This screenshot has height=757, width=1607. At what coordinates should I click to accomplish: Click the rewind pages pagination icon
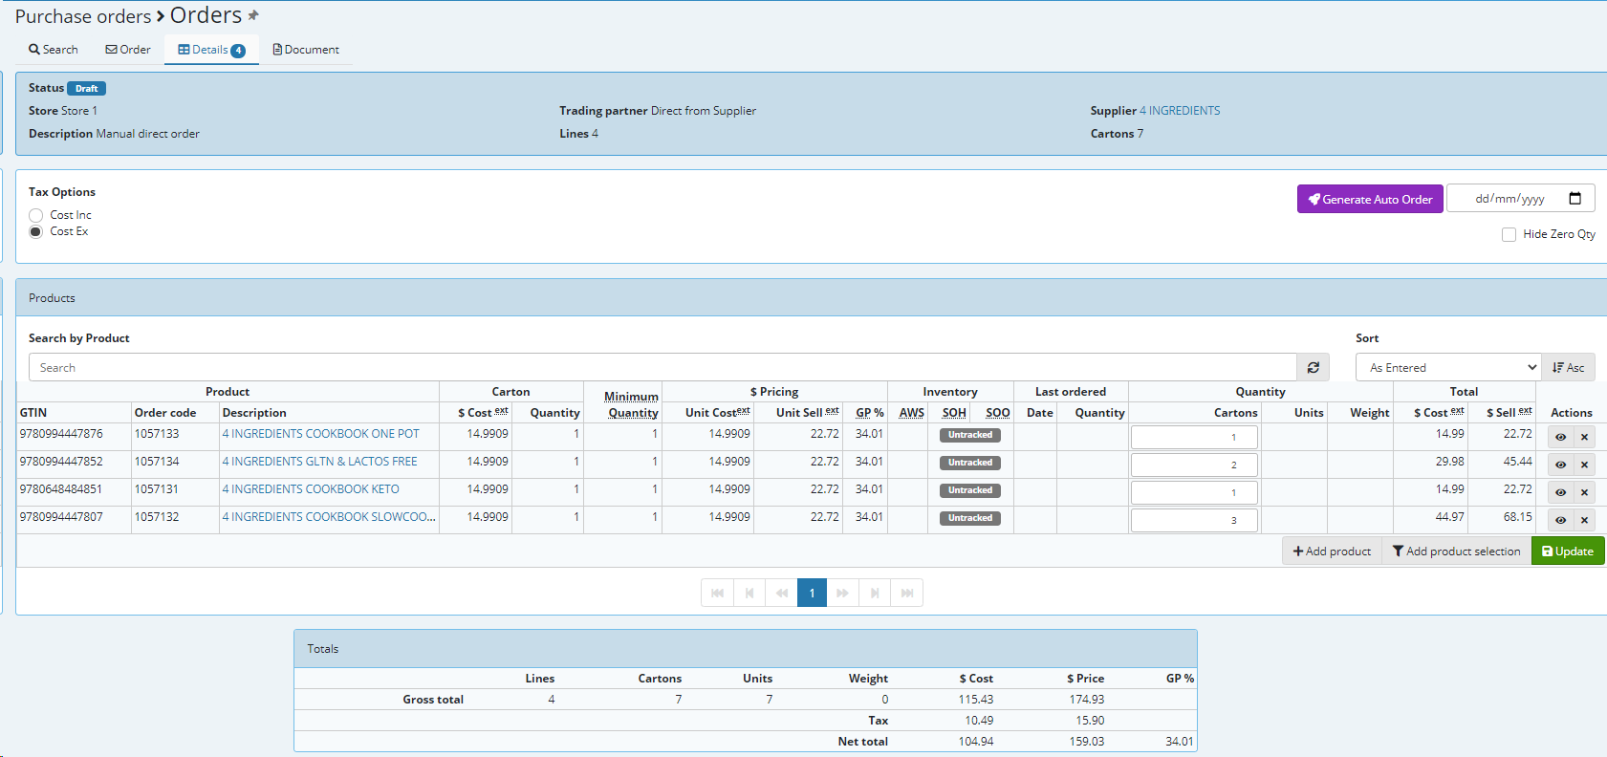click(781, 593)
